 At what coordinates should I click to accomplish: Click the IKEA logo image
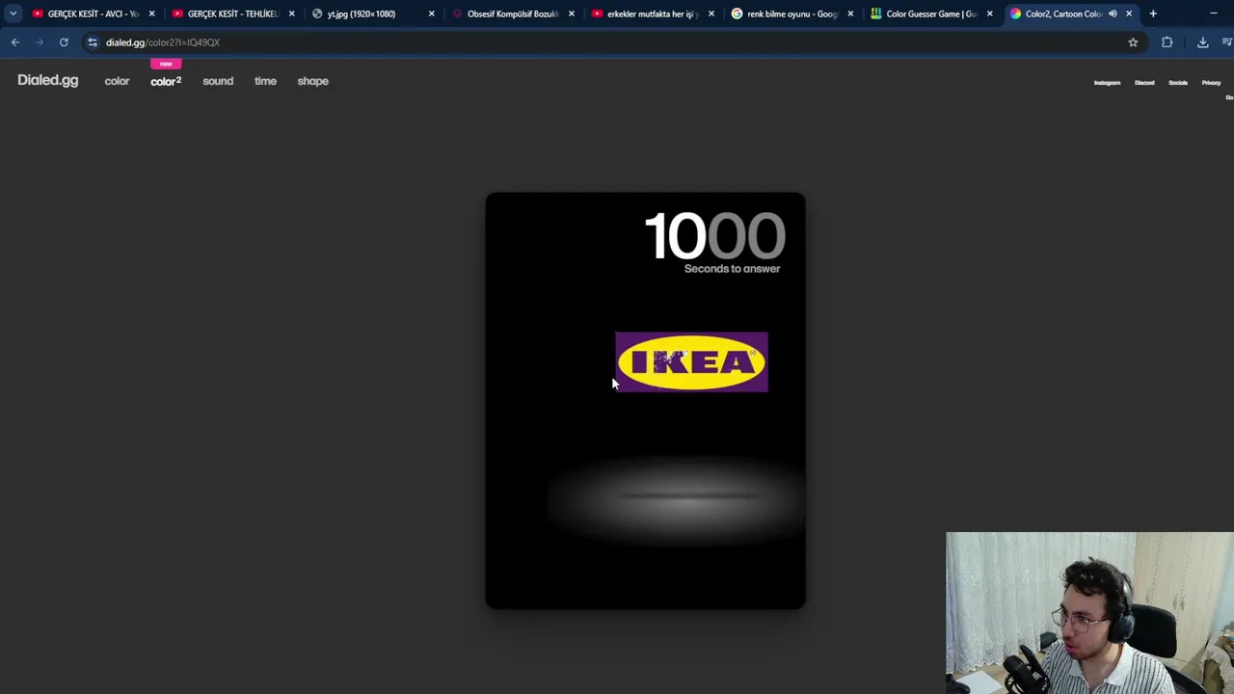point(691,361)
